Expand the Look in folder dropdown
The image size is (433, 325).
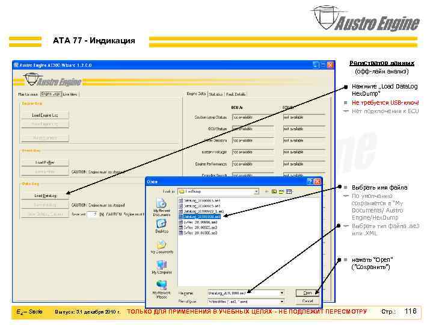coord(257,191)
